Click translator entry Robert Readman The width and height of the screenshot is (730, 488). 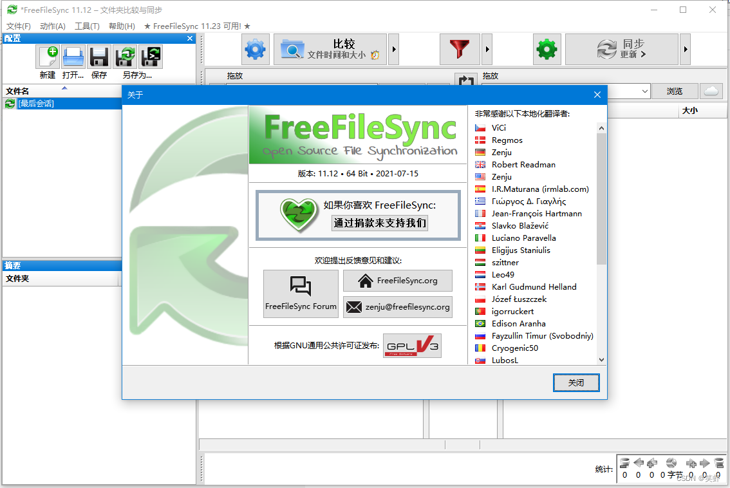click(x=523, y=164)
